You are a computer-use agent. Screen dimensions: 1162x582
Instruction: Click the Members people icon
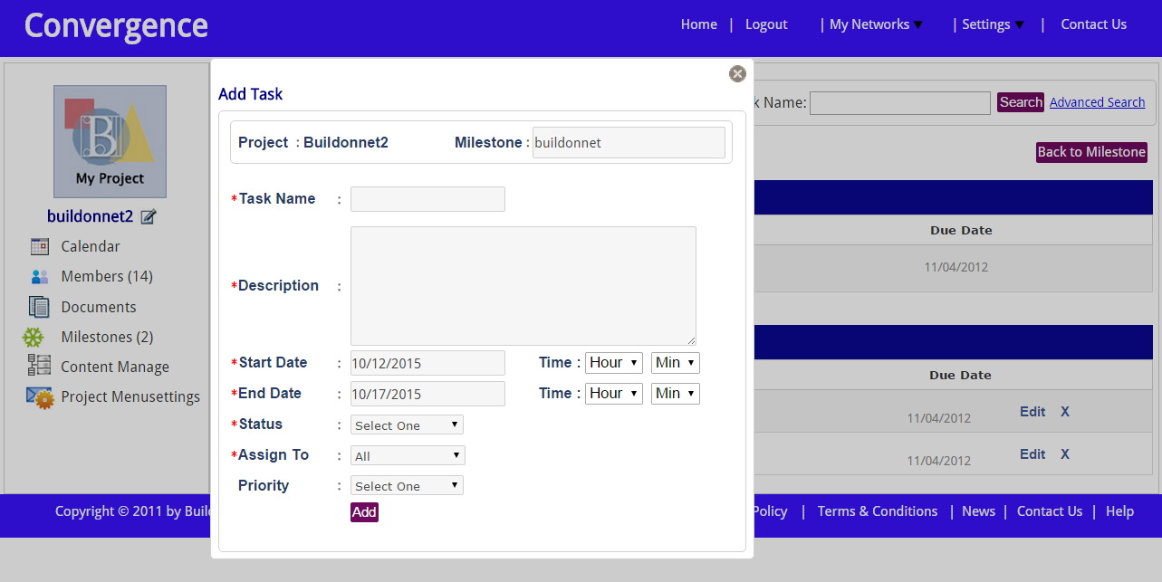[x=39, y=277]
